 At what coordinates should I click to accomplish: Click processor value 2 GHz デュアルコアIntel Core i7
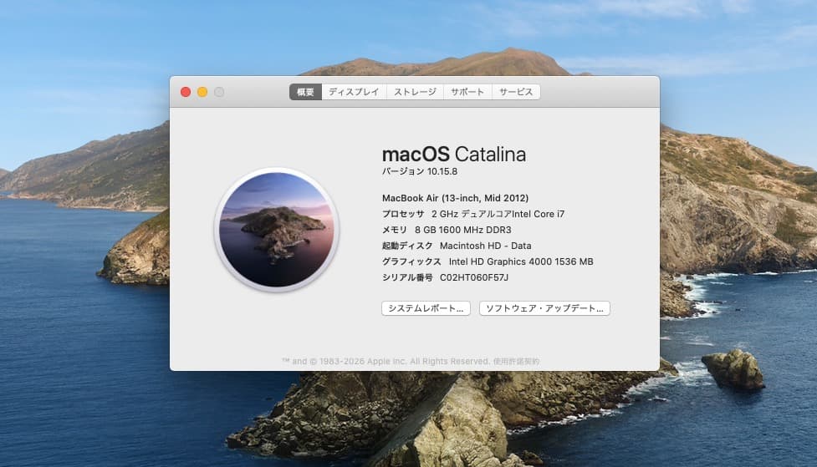pos(498,214)
